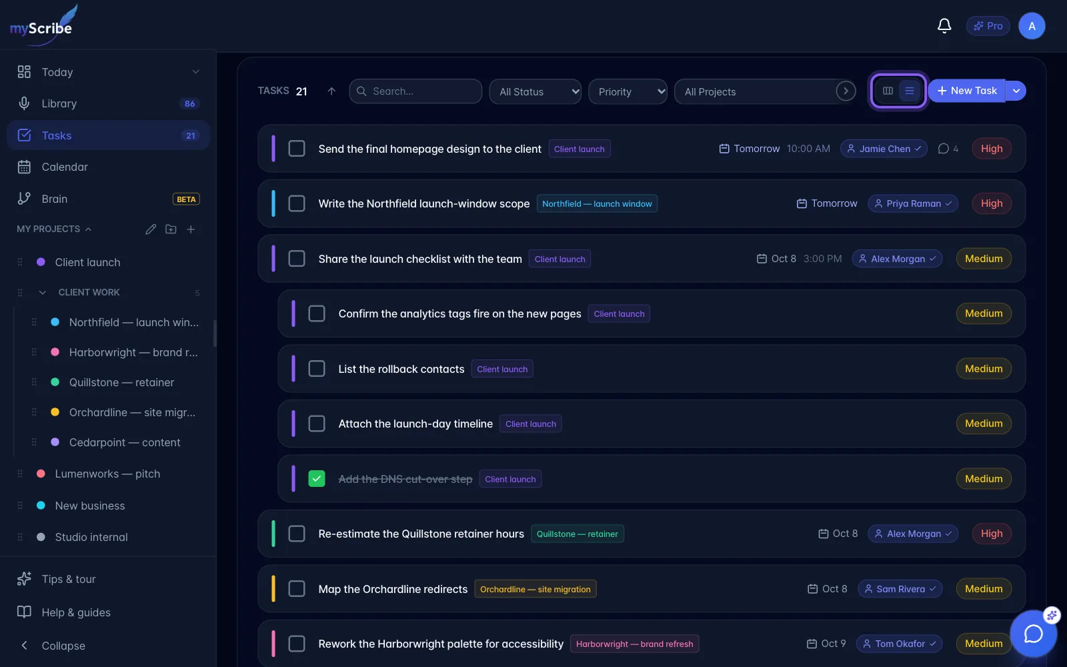The width and height of the screenshot is (1067, 667).
Task: Open the Jamie Chen assignee dropdown
Action: [x=884, y=149]
